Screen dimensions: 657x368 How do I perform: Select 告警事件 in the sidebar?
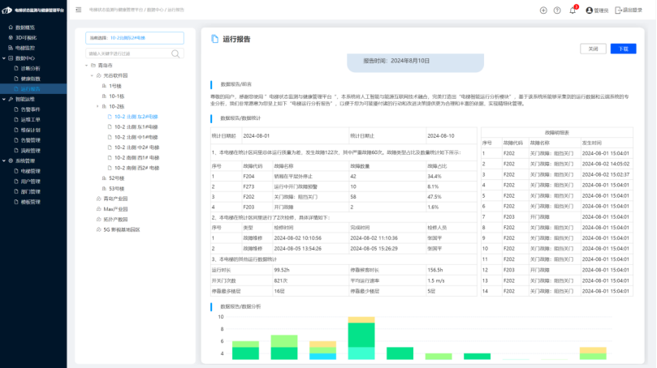click(31, 109)
